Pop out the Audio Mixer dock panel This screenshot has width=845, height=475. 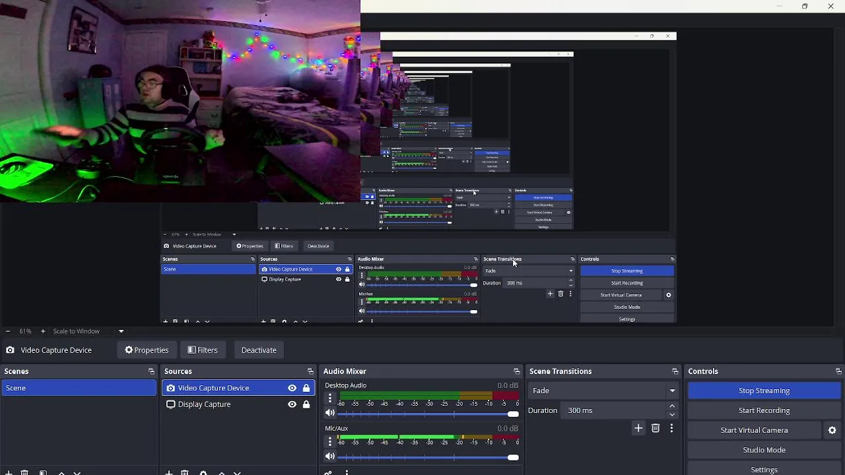516,371
